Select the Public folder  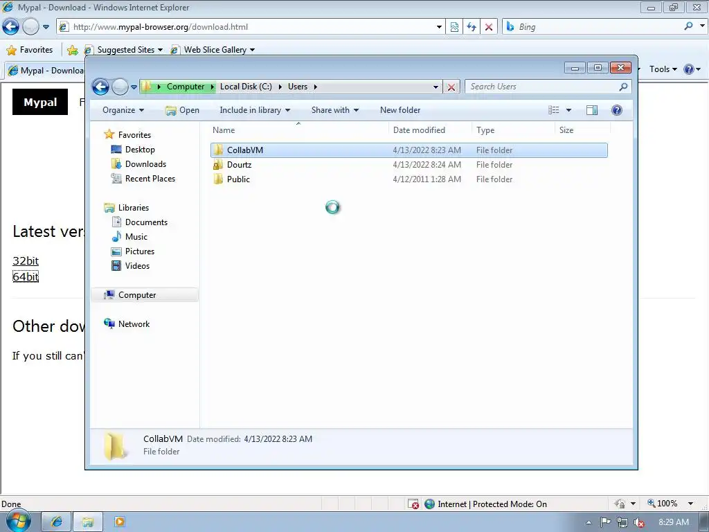pyautogui.click(x=409, y=179)
